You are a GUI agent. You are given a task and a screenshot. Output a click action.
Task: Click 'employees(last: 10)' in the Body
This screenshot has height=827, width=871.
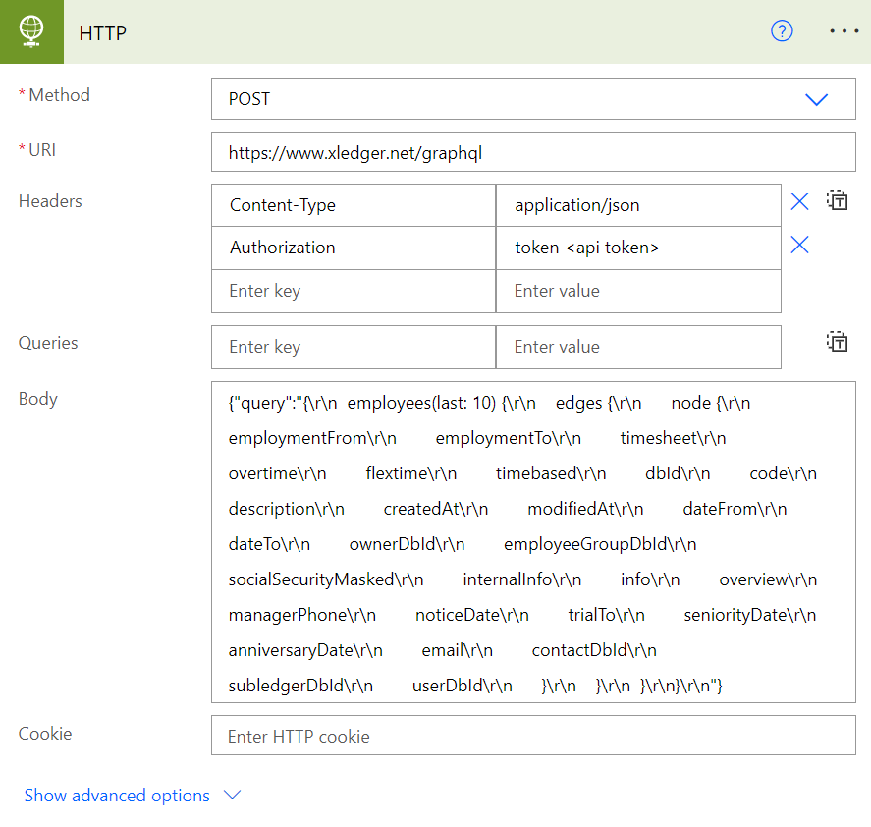[421, 403]
